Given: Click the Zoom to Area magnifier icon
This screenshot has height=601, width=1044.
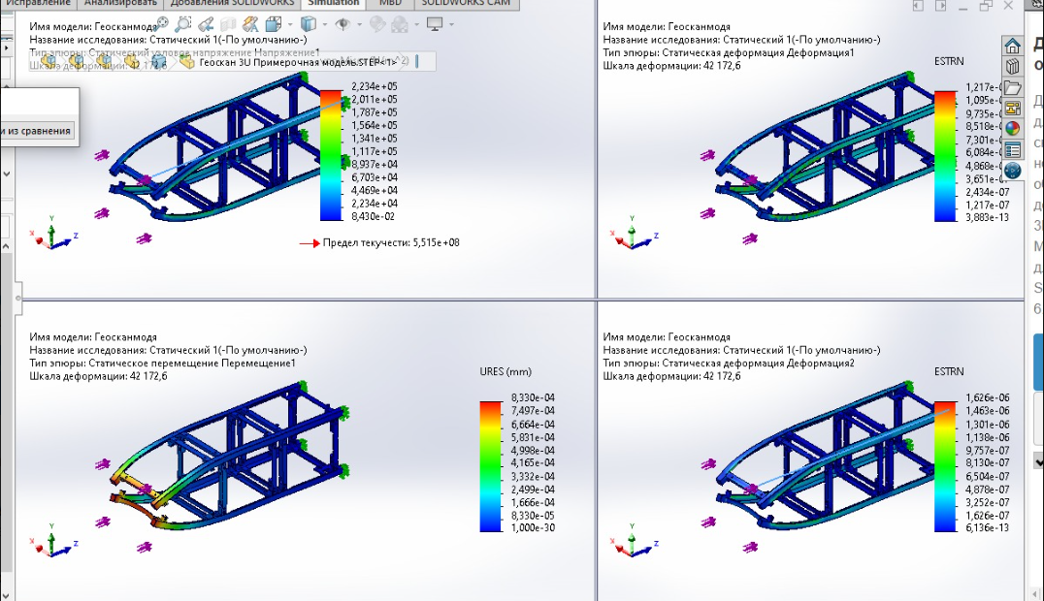Looking at the screenshot, I should point(182,24).
